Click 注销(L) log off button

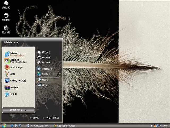pyautogui.click(x=35, y=118)
